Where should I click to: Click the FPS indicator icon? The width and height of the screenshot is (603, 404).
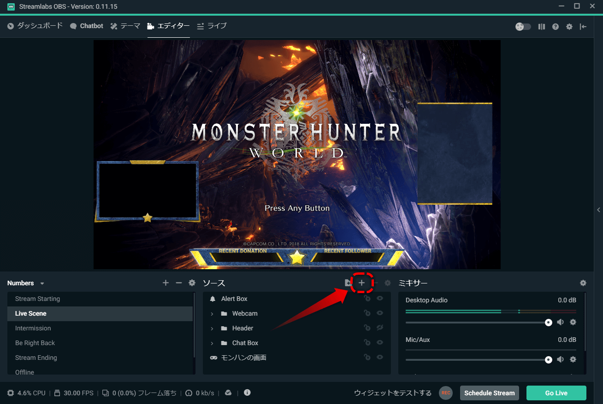[x=57, y=393]
